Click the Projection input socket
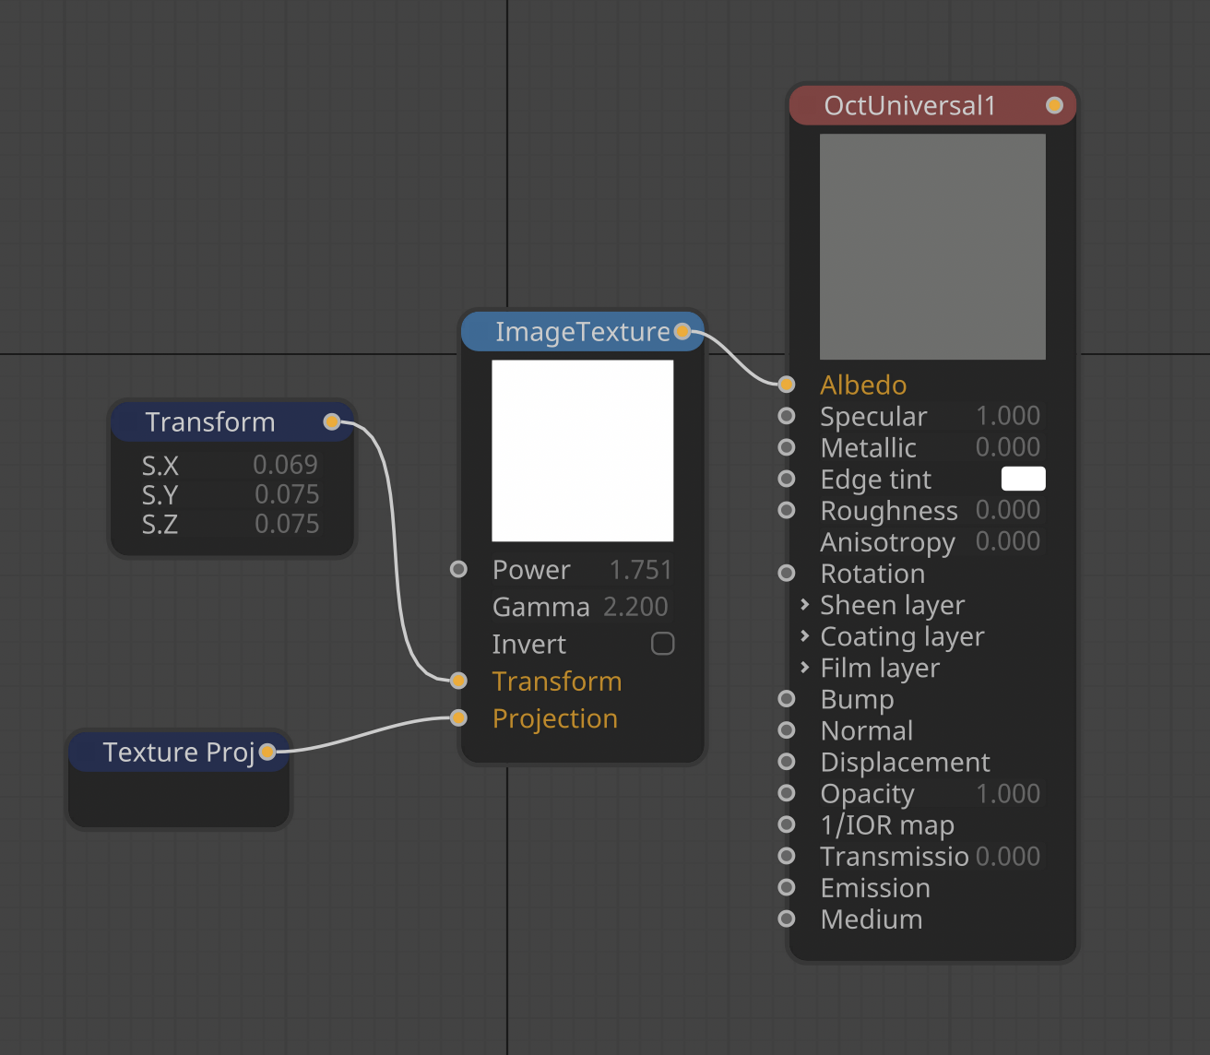1210x1055 pixels. (458, 717)
